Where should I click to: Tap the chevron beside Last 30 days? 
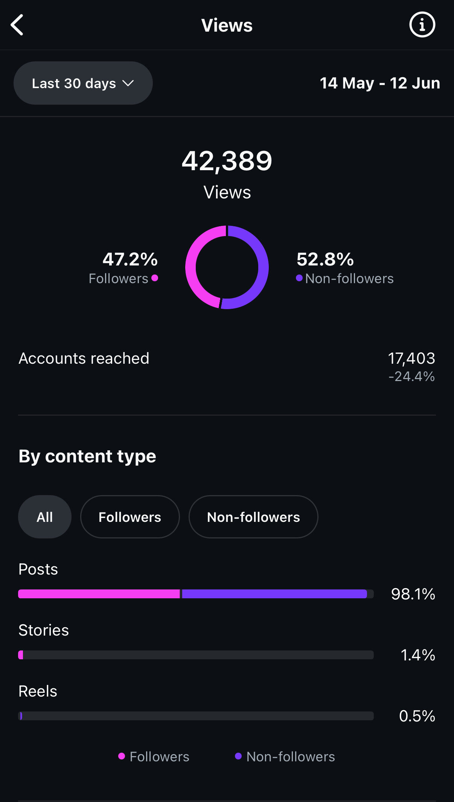click(128, 83)
